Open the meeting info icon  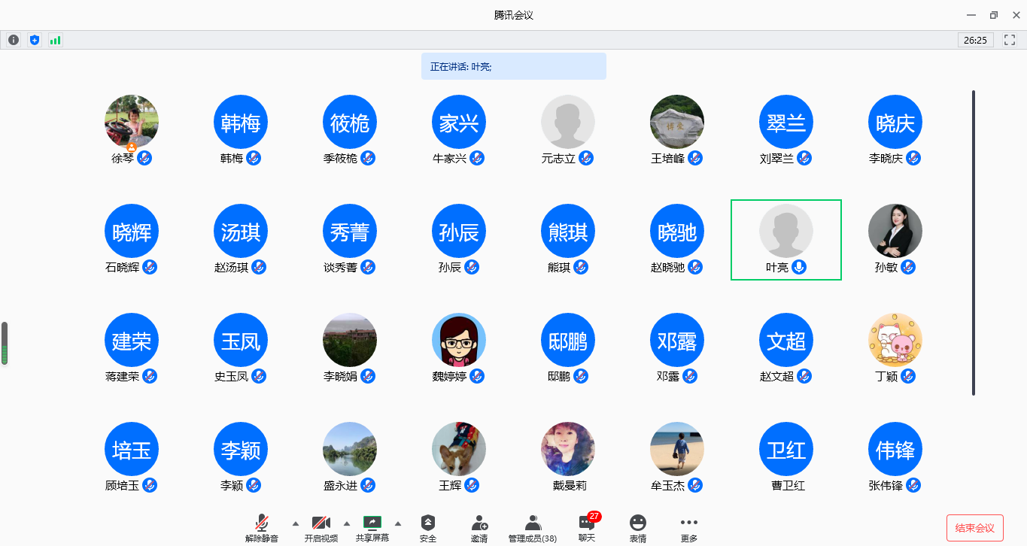(14, 40)
